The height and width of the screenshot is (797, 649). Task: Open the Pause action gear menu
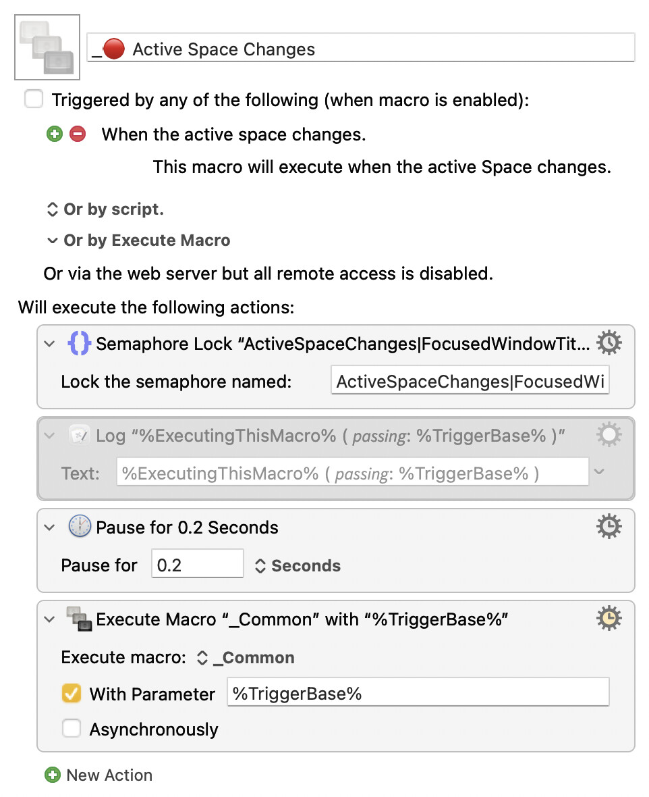(x=609, y=526)
